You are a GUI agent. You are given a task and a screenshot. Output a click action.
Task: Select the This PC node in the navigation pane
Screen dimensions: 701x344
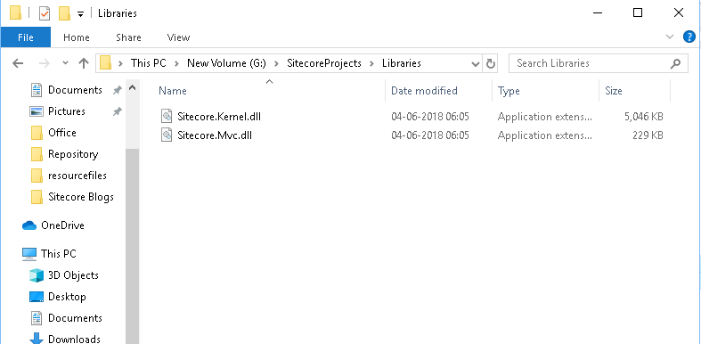(59, 254)
